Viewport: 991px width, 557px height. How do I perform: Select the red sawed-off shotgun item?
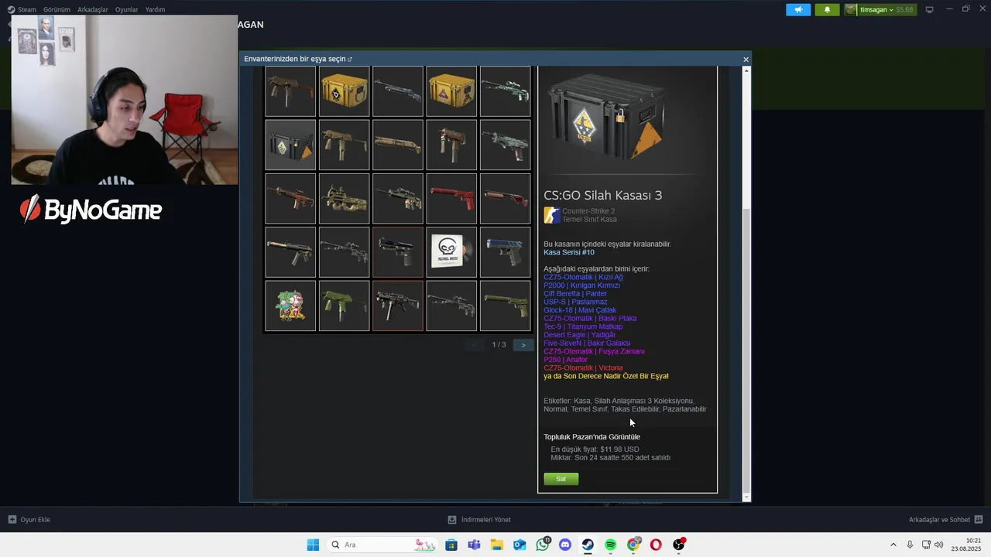tap(505, 199)
